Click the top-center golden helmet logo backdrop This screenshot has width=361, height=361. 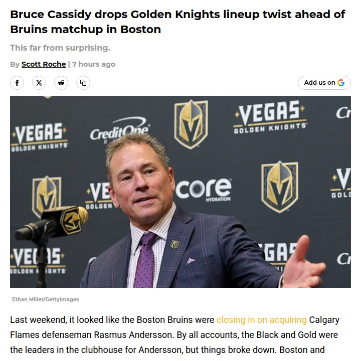coord(191,123)
